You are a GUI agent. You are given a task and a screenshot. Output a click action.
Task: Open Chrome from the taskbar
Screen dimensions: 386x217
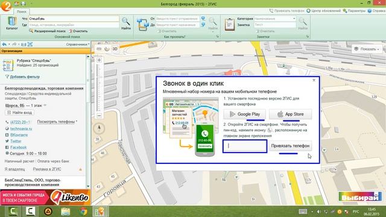click(83, 212)
